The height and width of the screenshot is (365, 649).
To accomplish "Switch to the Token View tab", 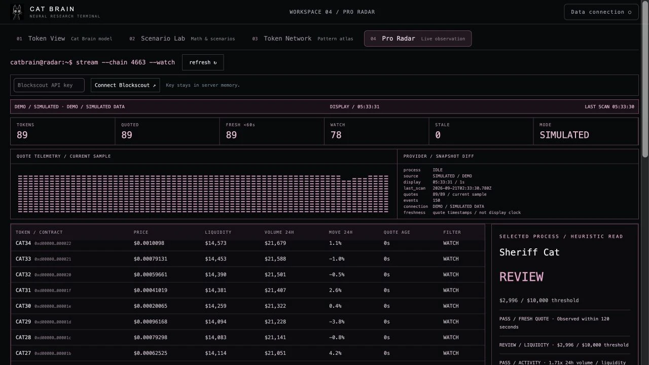I will pyautogui.click(x=64, y=39).
